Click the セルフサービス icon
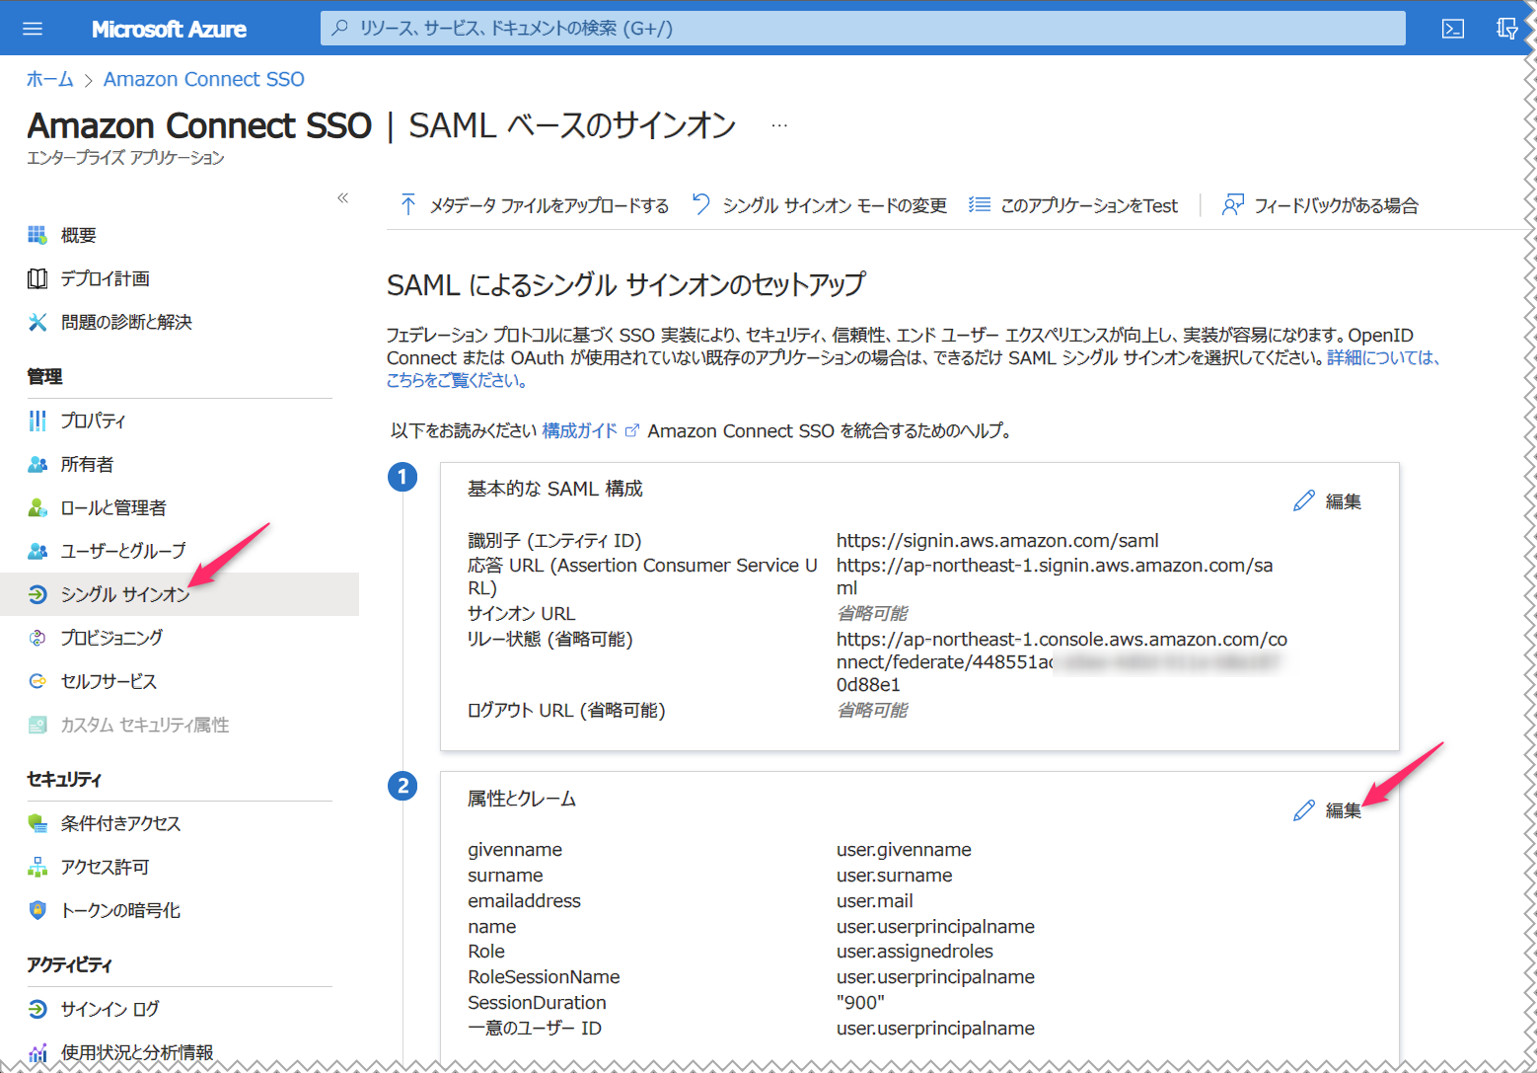 click(x=37, y=681)
